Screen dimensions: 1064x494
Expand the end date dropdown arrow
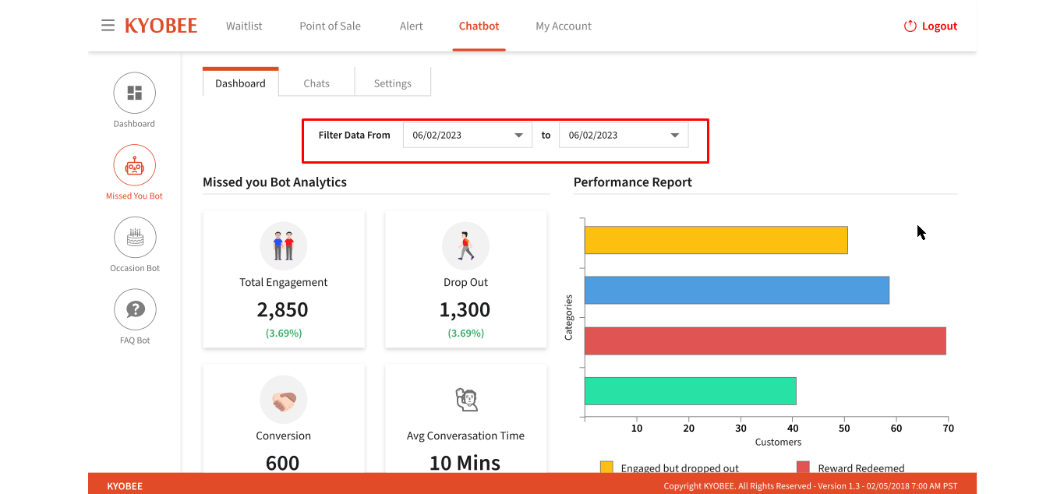click(675, 135)
